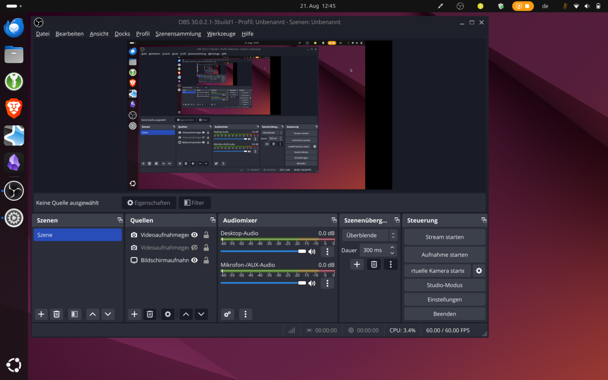Lock the greyed-out Videoaufnahmegerät source
This screenshot has height=380, width=608.
(206, 248)
